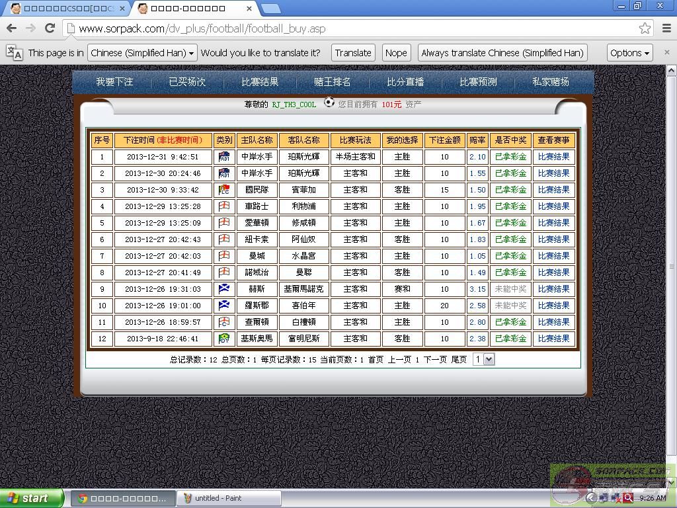This screenshot has height=508, width=677.
Task: Click the league flag icon in row 1
Action: coord(224,157)
